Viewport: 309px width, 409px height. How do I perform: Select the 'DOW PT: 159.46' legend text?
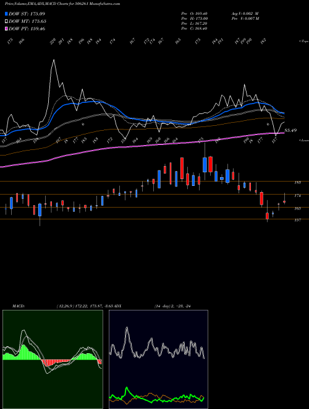point(27,29)
